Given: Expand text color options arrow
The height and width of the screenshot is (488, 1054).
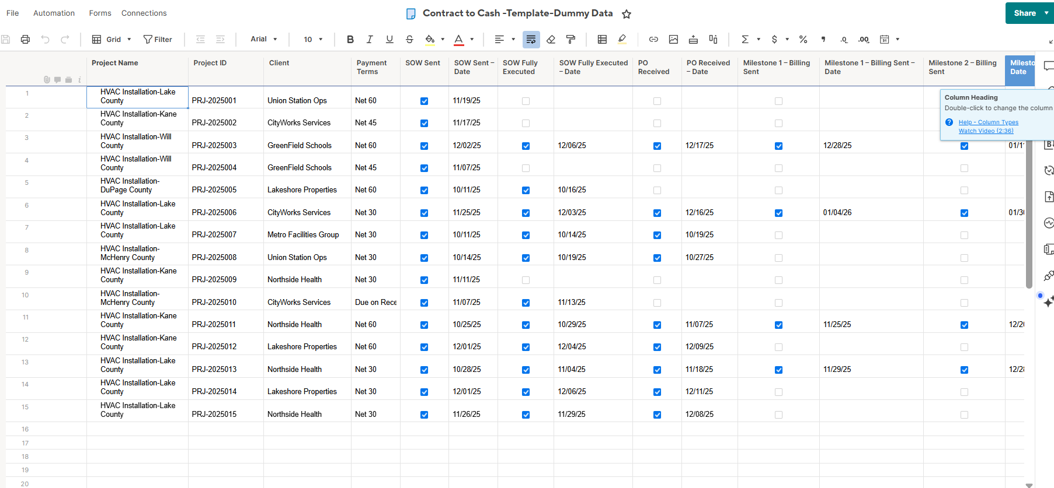Looking at the screenshot, I should (x=472, y=39).
